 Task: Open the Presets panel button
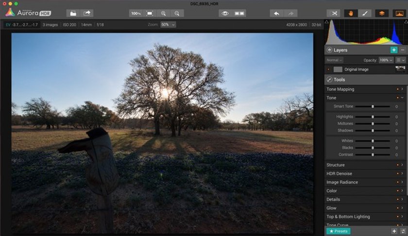click(338, 231)
